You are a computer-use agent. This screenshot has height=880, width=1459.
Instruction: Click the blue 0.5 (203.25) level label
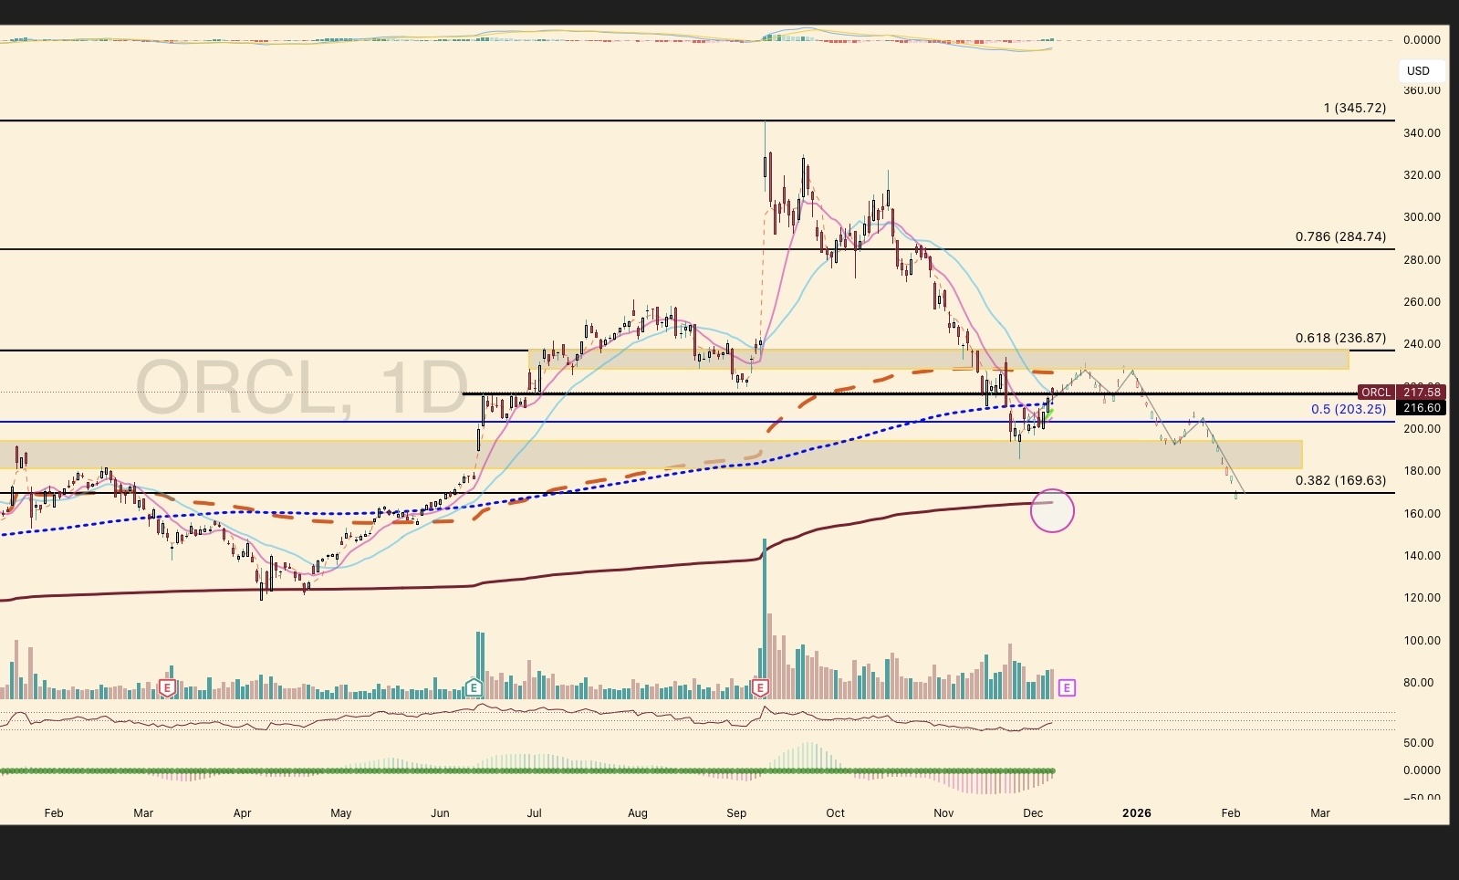tap(1349, 409)
